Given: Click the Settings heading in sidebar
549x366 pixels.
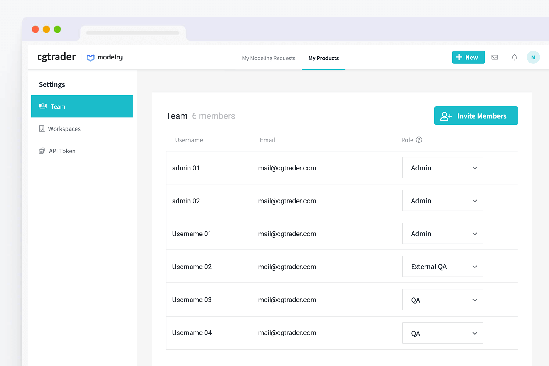Looking at the screenshot, I should coord(52,84).
